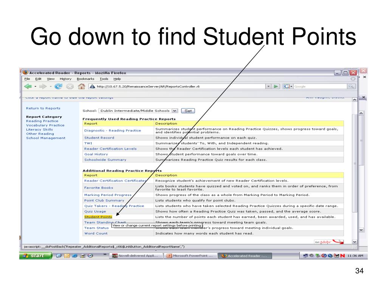Go to the Home page icon

[x=81, y=86]
